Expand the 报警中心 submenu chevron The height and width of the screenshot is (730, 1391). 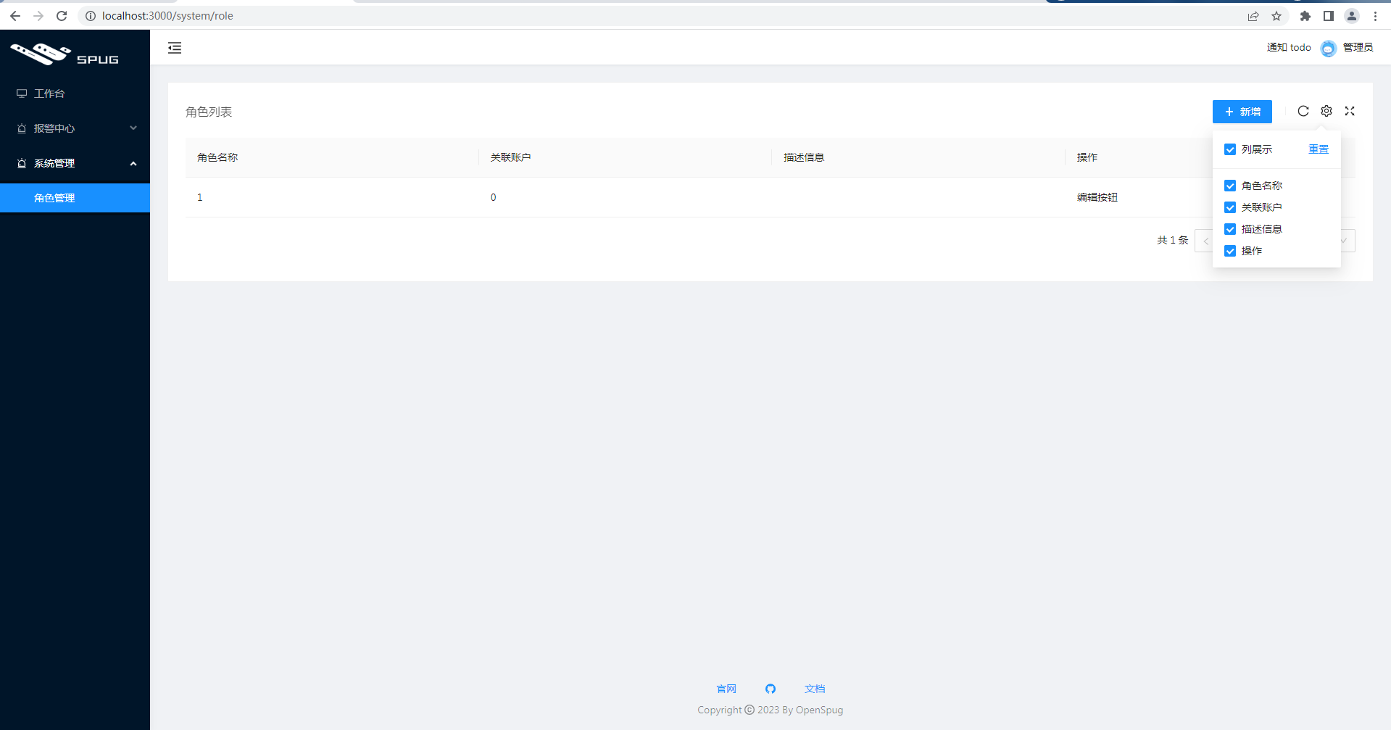click(133, 128)
